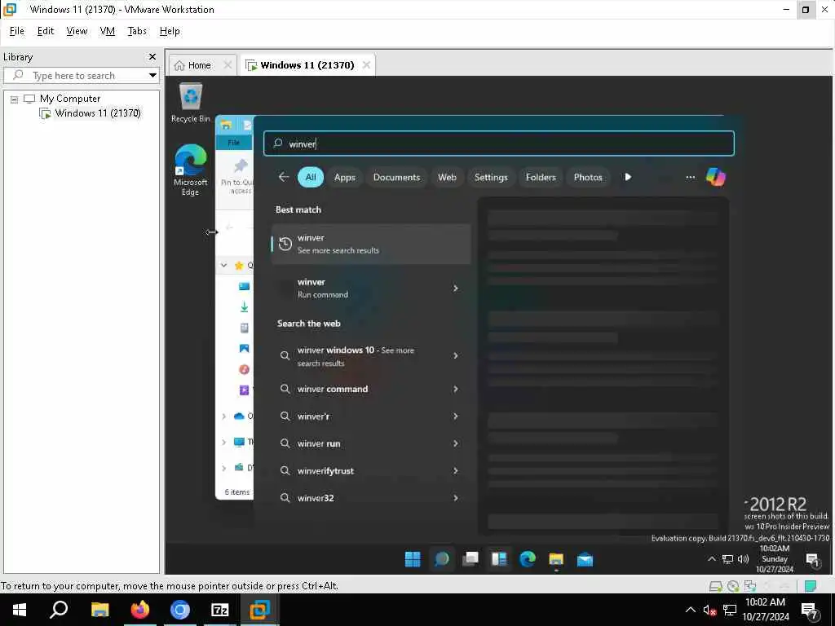Select the Photos search filter
Screen dimensions: 835x626
587,177
